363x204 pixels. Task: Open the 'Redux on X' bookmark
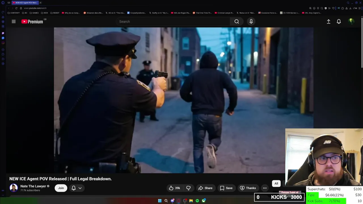point(246,13)
